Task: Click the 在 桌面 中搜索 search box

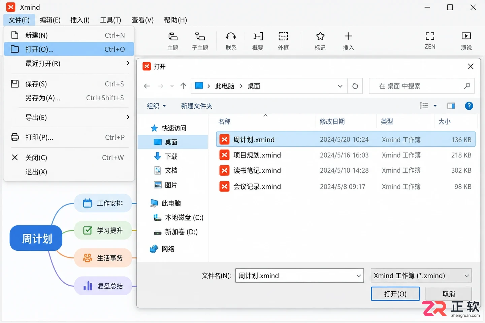Action: 422,86
